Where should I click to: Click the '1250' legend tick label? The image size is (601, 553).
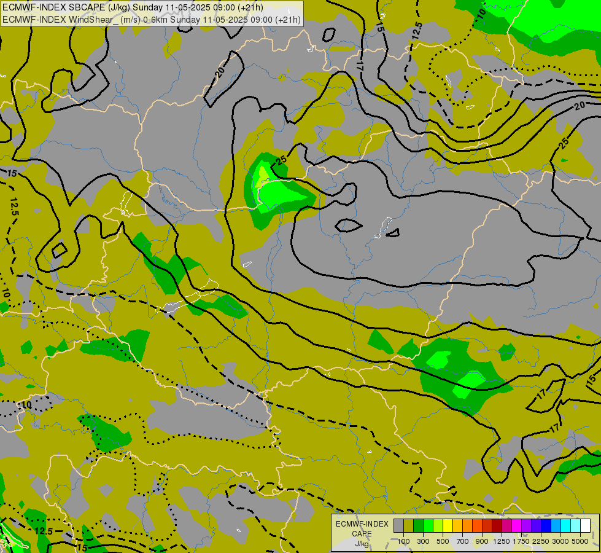tap(502, 541)
